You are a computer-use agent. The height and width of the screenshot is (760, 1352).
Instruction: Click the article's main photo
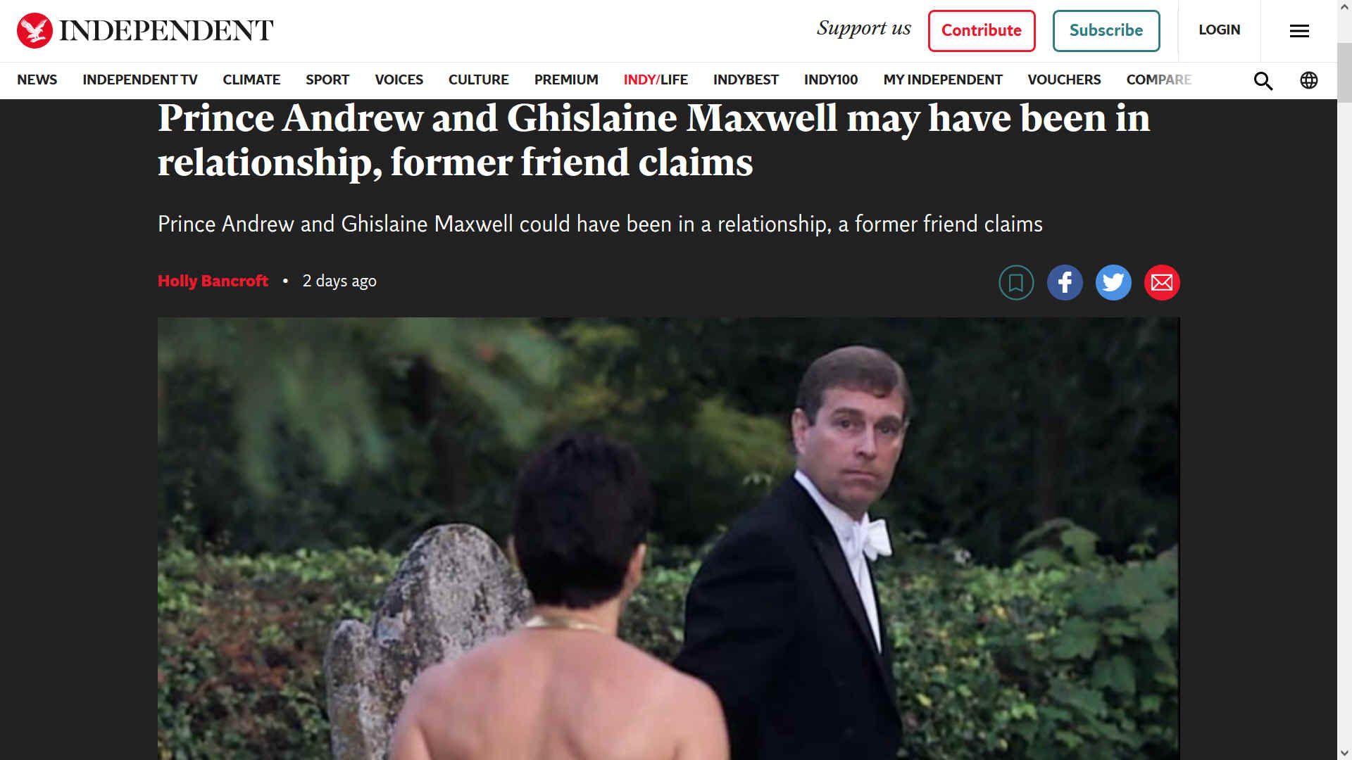(669, 538)
